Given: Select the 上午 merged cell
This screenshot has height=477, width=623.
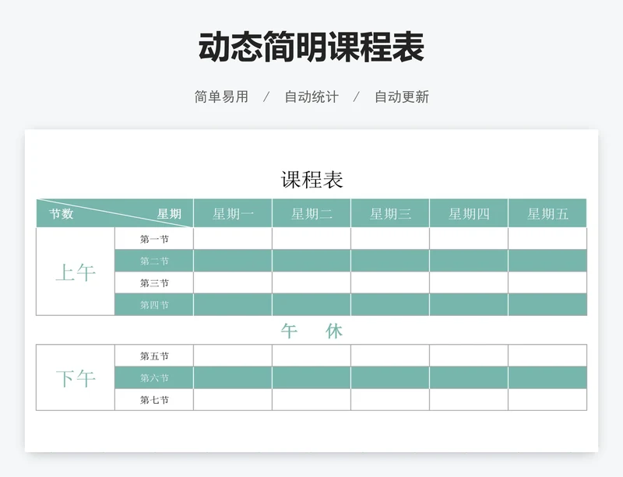Looking at the screenshot, I should tap(76, 272).
